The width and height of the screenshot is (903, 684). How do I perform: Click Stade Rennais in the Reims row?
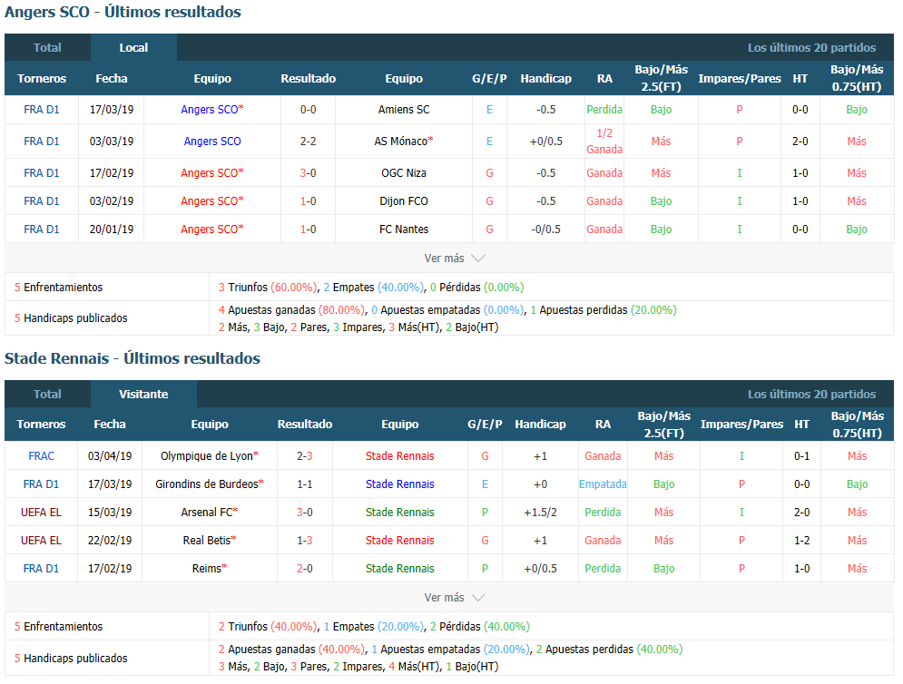pyautogui.click(x=399, y=569)
